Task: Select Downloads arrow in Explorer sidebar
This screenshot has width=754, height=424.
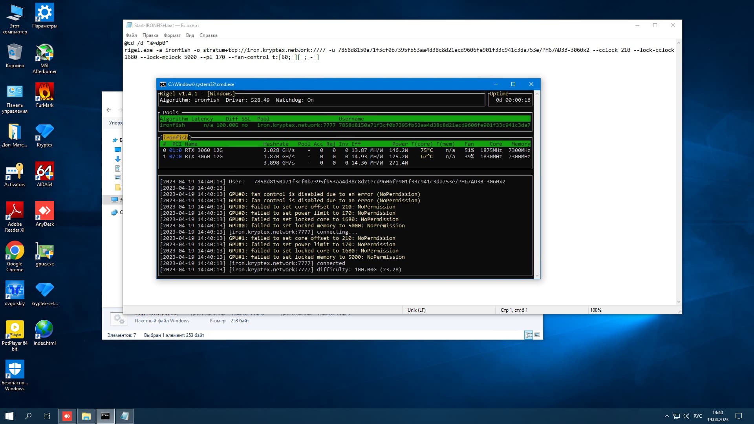Action: tap(117, 159)
